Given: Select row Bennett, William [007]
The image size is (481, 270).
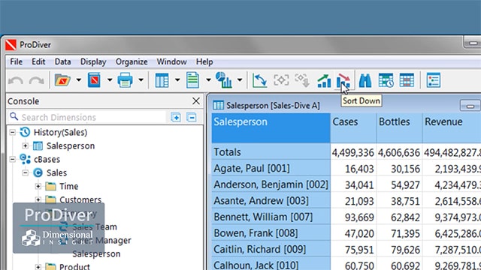Looking at the screenshot, I should (263, 217).
